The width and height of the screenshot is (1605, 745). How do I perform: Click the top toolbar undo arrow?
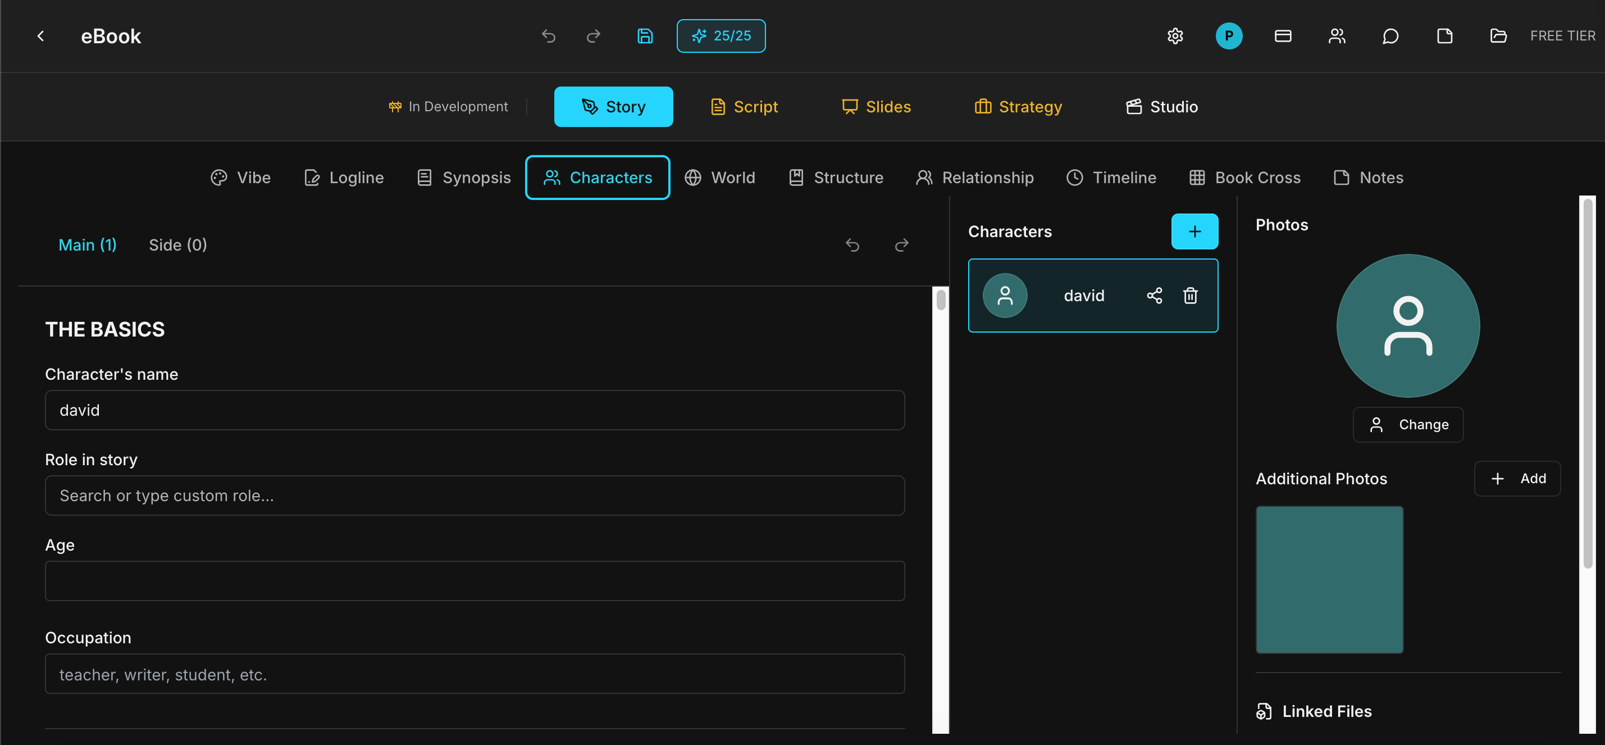(548, 36)
